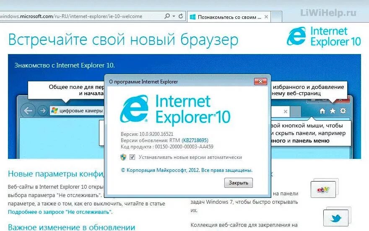Click the Back arrow in illustrated browser
Image resolution: width=369 pixels, height=231 pixels.
28,111
